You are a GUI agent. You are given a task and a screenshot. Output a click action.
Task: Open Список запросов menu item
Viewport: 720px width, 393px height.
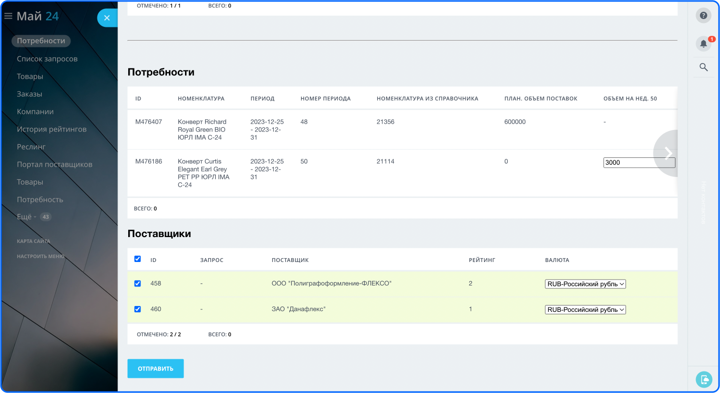tap(47, 59)
